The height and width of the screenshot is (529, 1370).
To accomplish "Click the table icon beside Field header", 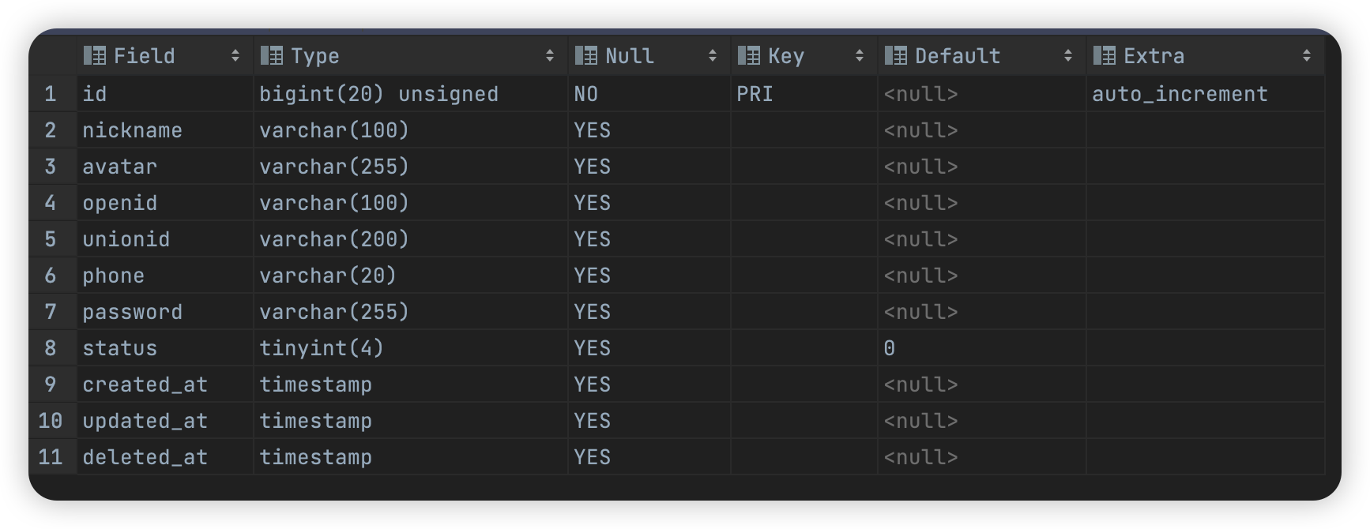I will coord(95,55).
